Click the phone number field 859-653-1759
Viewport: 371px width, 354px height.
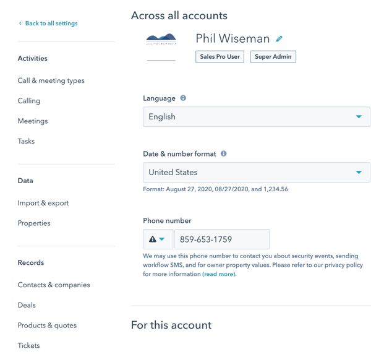click(222, 239)
